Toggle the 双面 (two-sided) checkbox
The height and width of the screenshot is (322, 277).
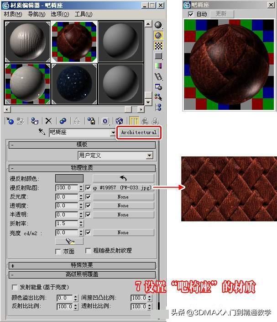(58, 251)
